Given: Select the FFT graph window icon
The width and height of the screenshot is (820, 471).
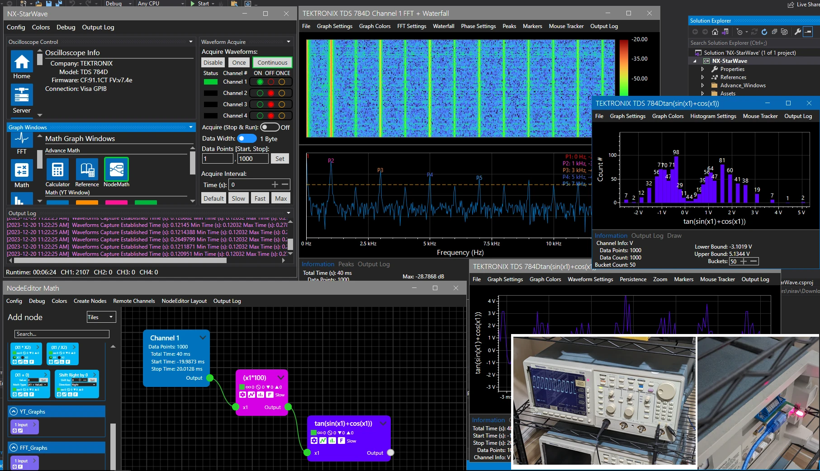Looking at the screenshot, I should click(x=22, y=139).
